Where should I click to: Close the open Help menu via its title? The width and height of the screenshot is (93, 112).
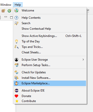tap(18, 5)
